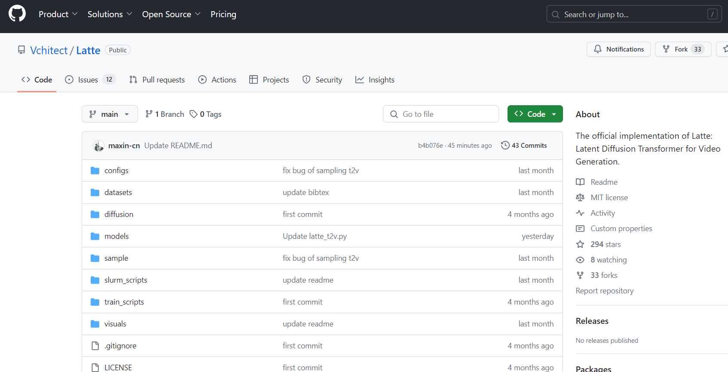
Task: Click the fork icon beside 33 forks
Action: 580,275
